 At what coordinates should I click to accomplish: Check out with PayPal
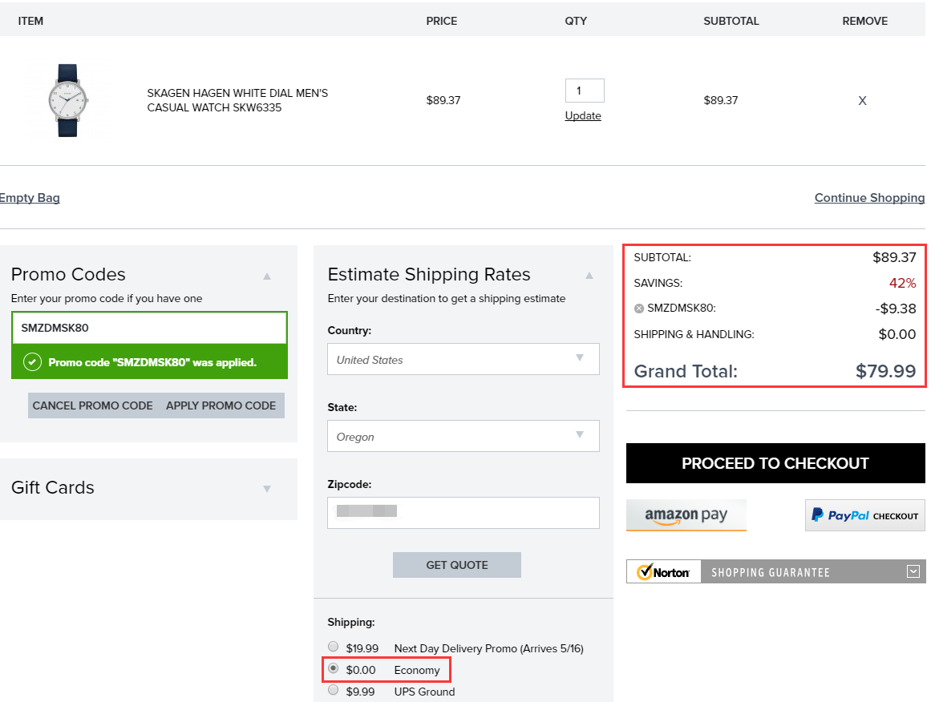tap(865, 515)
